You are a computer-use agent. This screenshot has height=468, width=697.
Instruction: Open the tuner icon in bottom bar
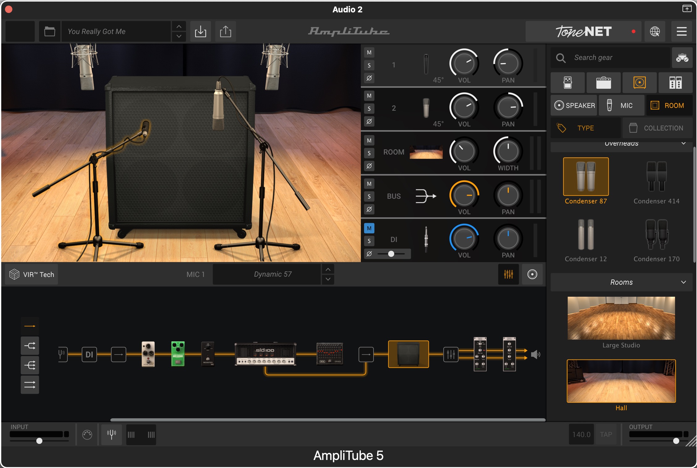[x=112, y=434]
